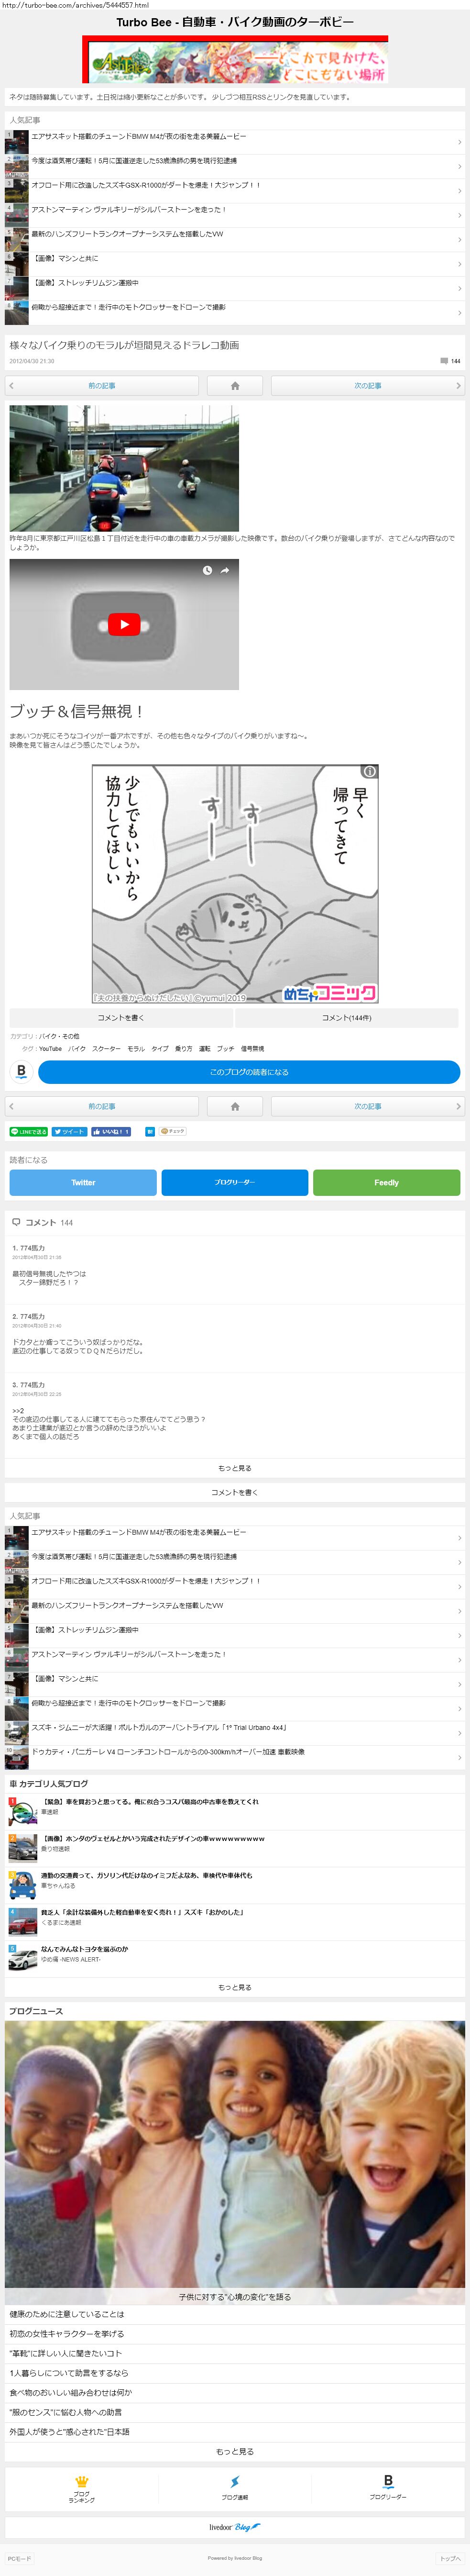Open news item 健康のために注意していることは

point(235,2314)
